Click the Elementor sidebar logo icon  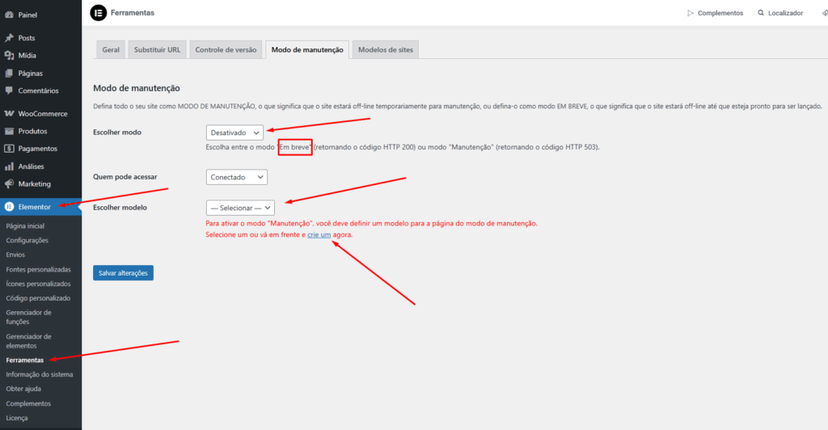pyautogui.click(x=9, y=207)
